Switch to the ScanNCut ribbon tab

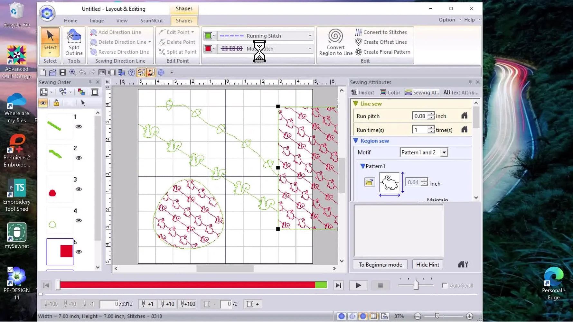pos(152,21)
